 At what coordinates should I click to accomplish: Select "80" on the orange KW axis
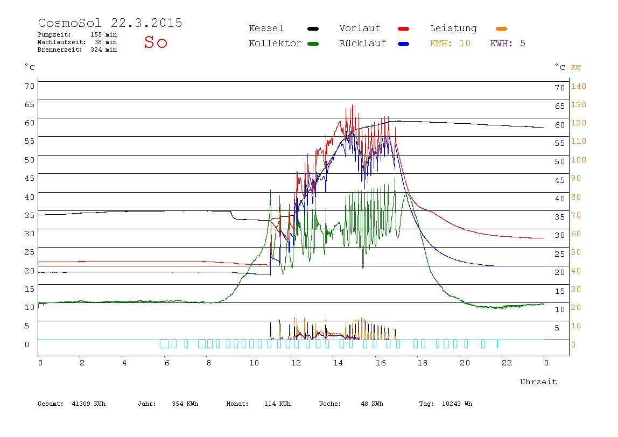tap(576, 197)
